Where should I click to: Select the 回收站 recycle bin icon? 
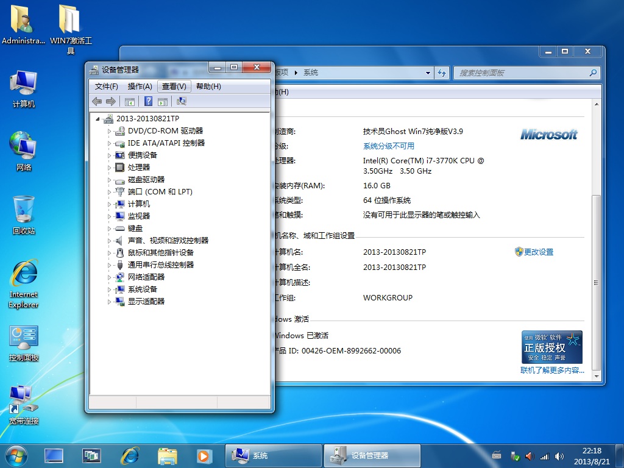(24, 215)
